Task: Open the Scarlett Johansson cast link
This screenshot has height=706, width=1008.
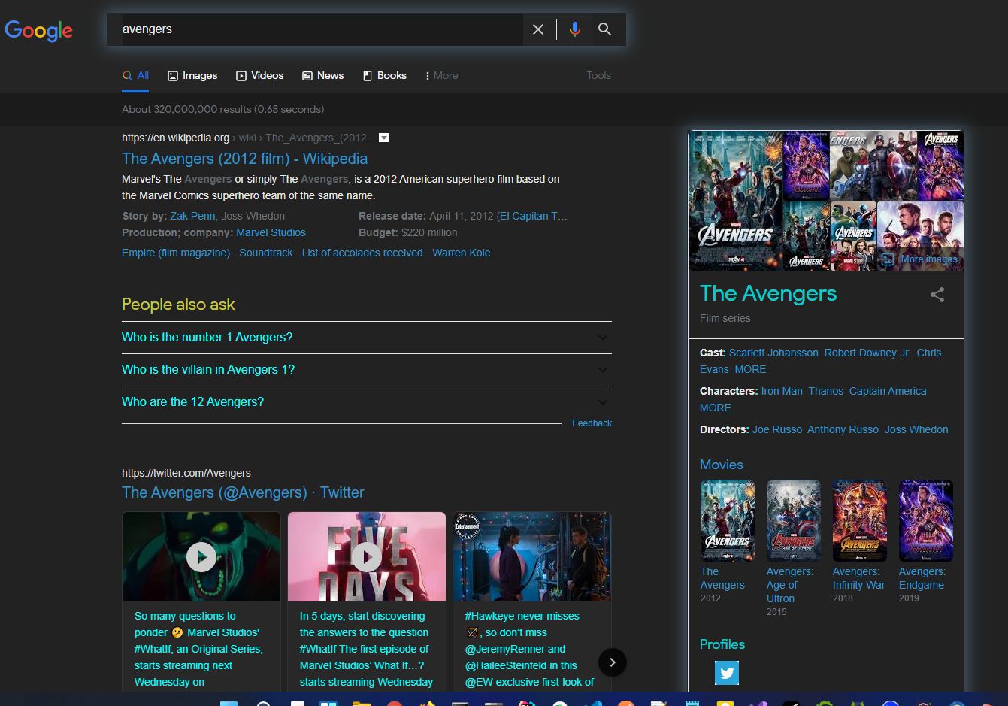Action: click(x=773, y=353)
